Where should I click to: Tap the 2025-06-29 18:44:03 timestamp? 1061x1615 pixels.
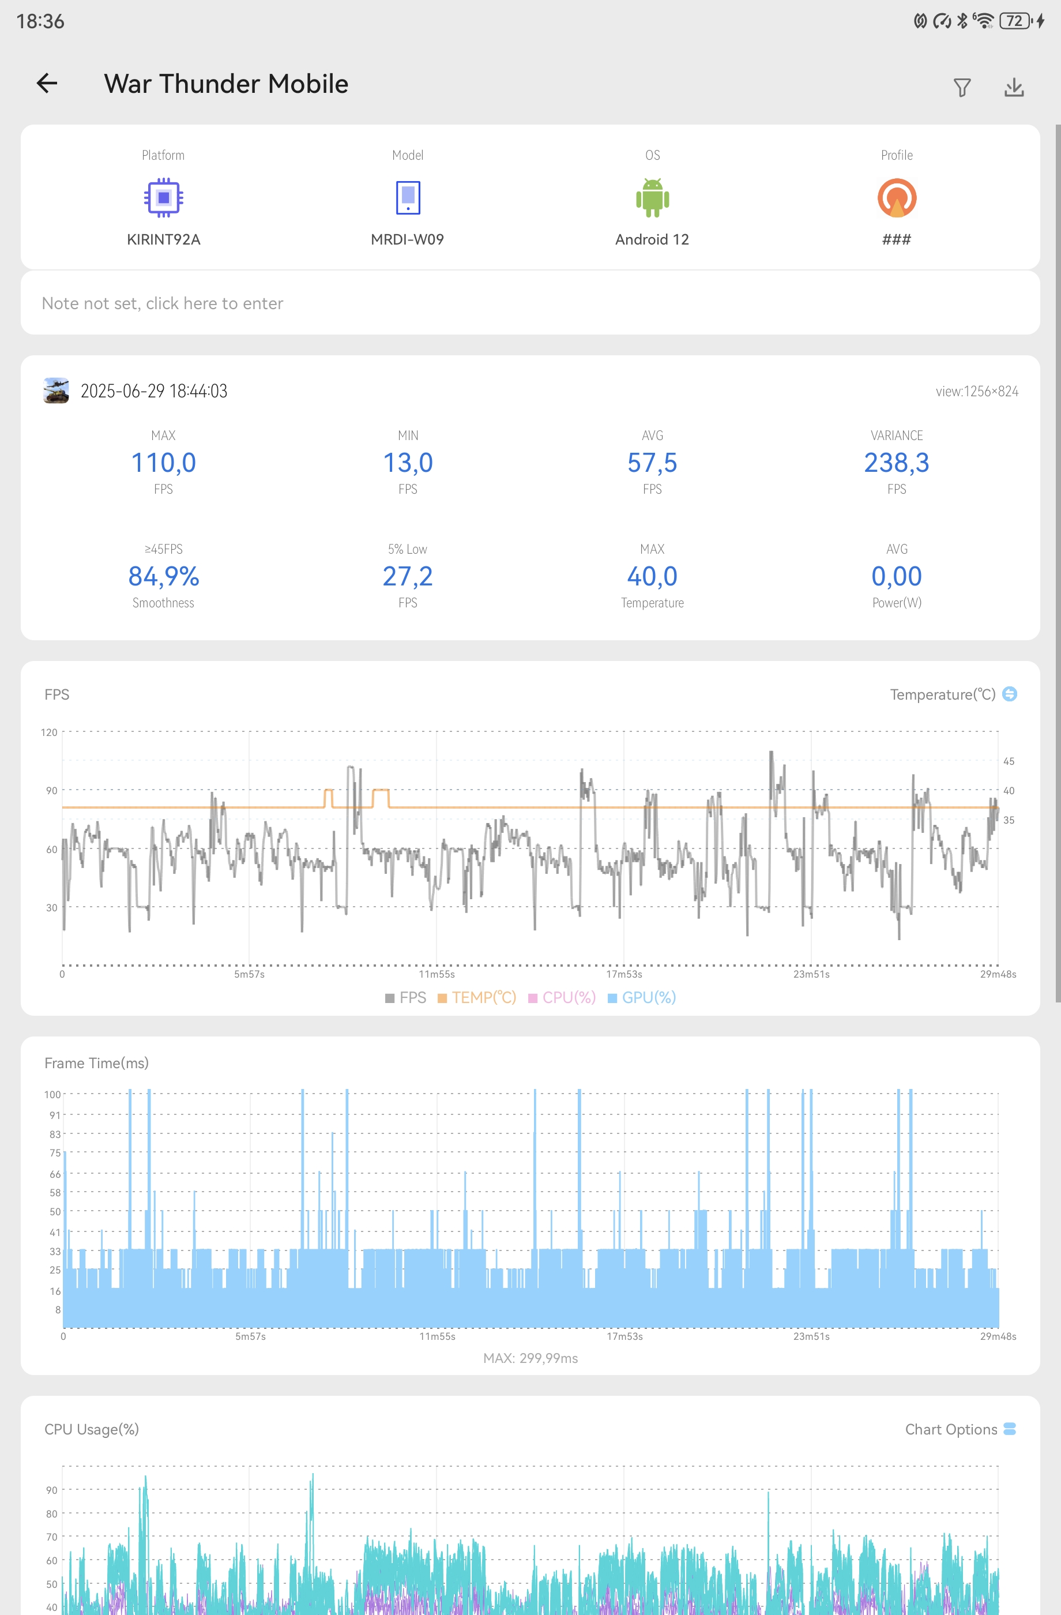[x=154, y=391]
